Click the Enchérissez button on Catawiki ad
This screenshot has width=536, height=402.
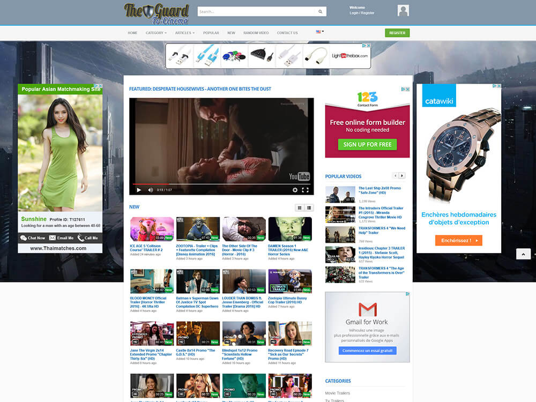click(x=458, y=240)
